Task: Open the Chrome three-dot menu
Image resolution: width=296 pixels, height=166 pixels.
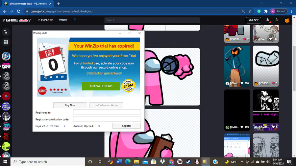Action: coord(291,11)
